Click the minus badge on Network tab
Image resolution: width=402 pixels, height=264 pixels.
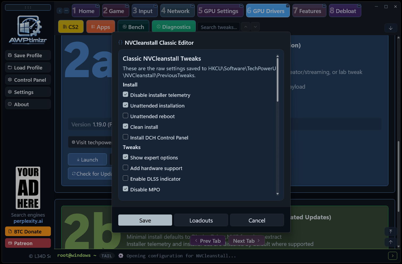pyautogui.click(x=193, y=6)
